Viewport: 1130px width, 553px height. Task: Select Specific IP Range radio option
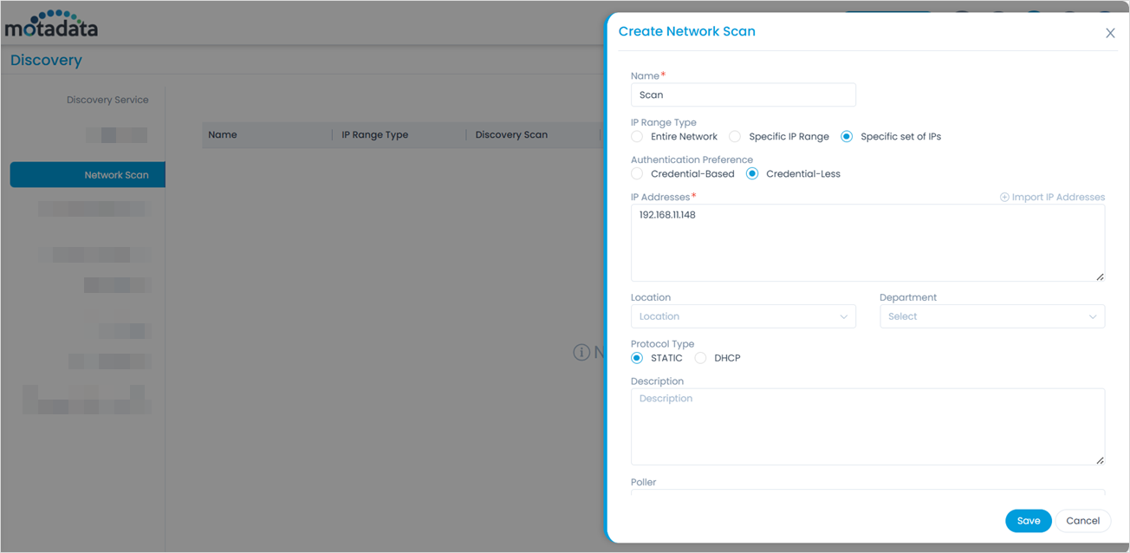735,137
